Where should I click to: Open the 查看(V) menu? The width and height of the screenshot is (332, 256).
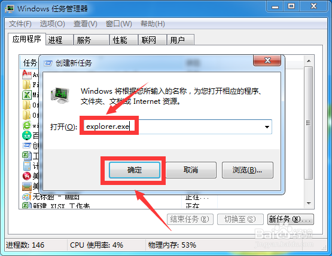[x=86, y=24]
